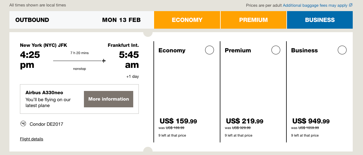This screenshot has height=155, width=363.
Task: Open Additional baggage fees may apply link
Action: (315, 5)
